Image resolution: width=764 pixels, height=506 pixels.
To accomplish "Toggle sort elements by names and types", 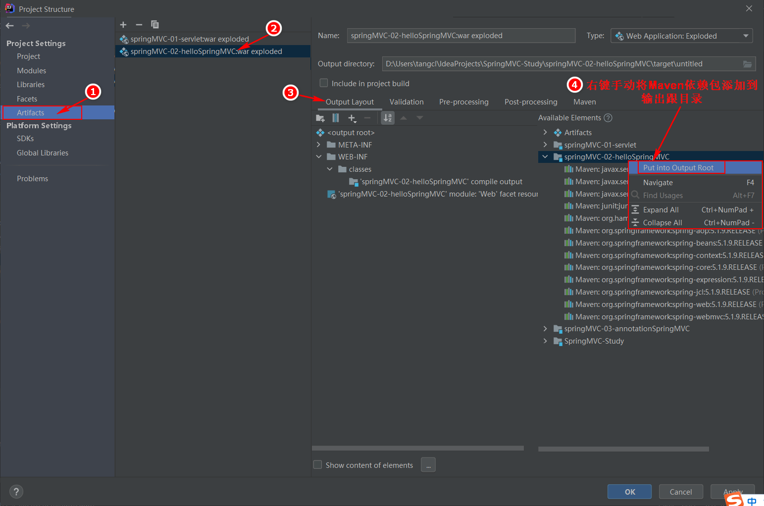I will [x=388, y=118].
